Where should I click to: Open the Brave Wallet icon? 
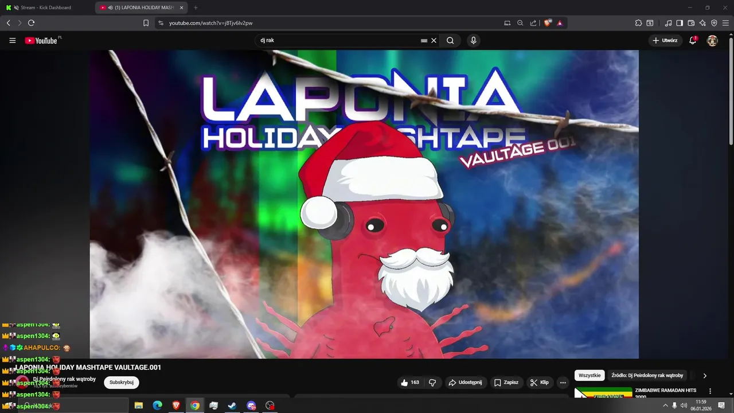691,23
